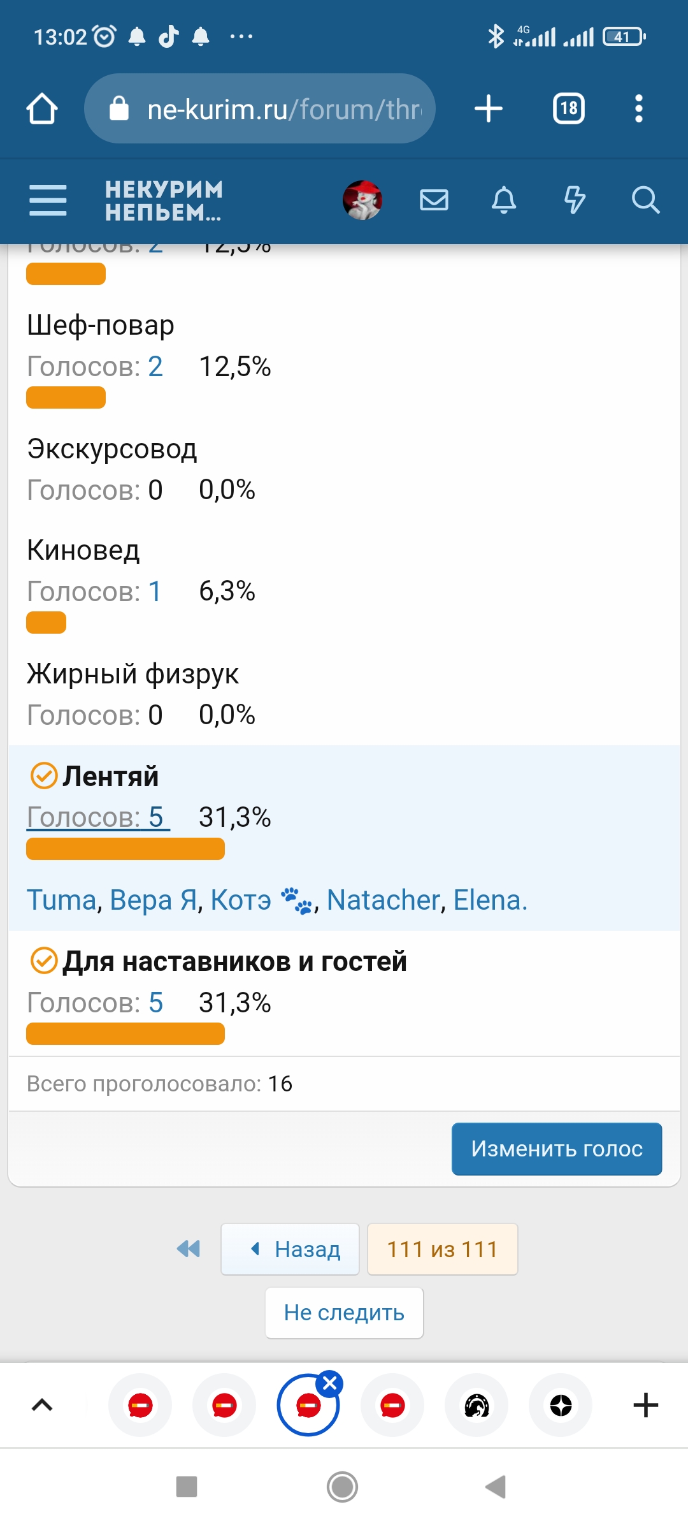Tap the browser home icon

click(42, 108)
